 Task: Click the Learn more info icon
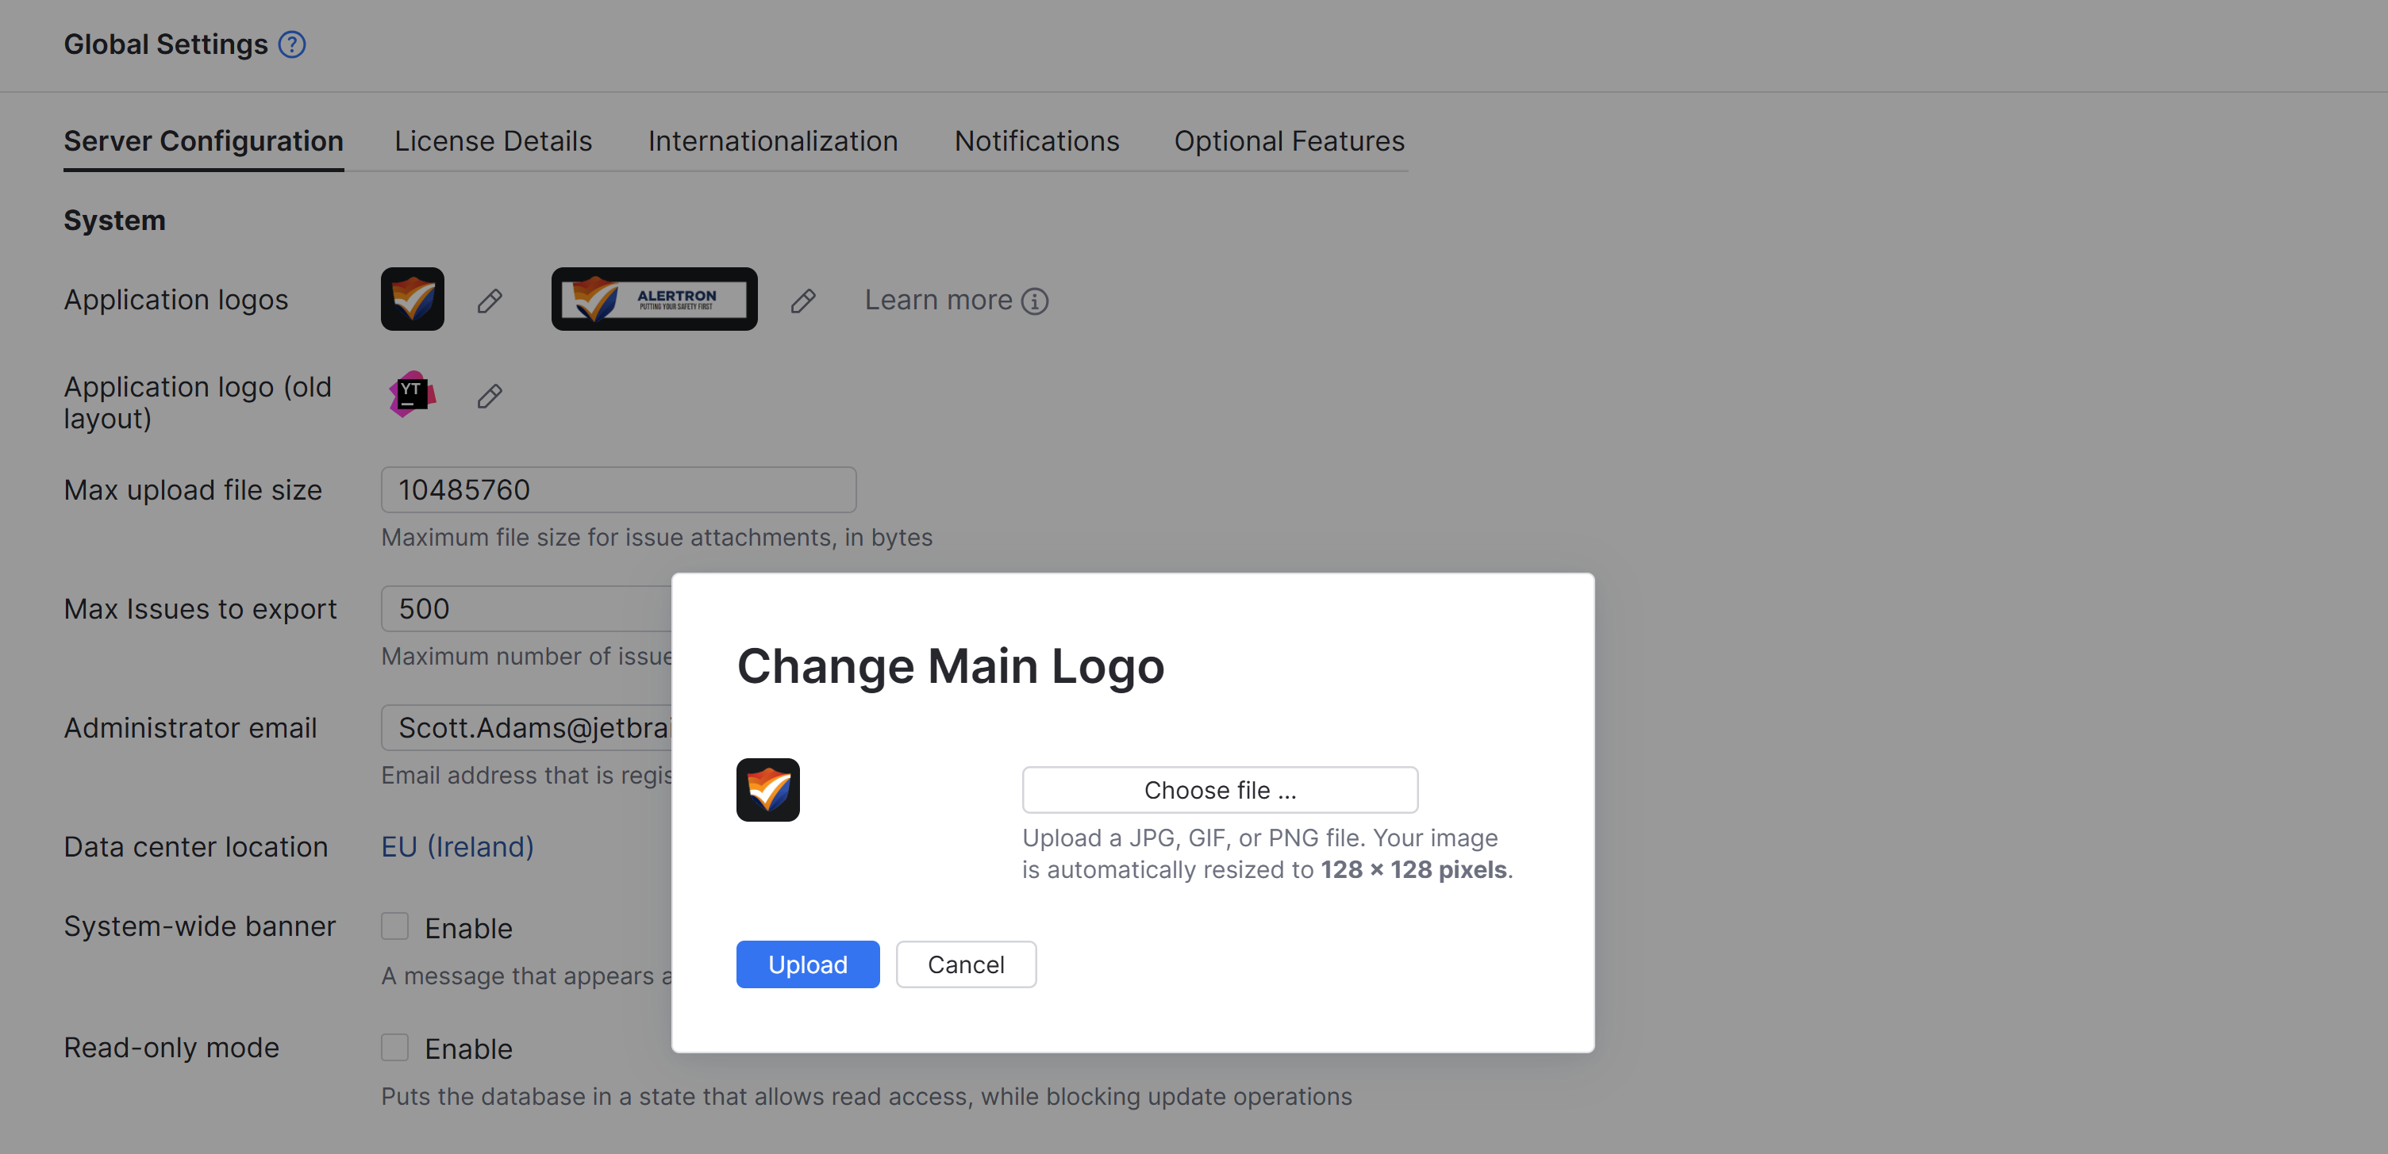[x=1035, y=301]
